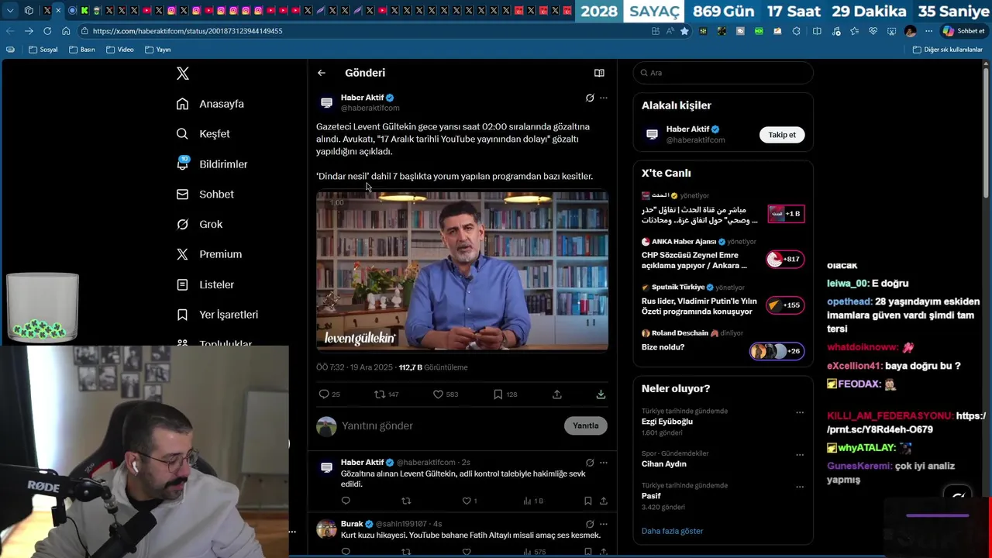992x558 pixels.
Task: Play the Levent Gültekin video
Action: 462,271
